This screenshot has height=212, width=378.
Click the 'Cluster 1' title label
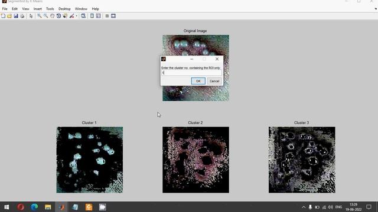pos(89,122)
